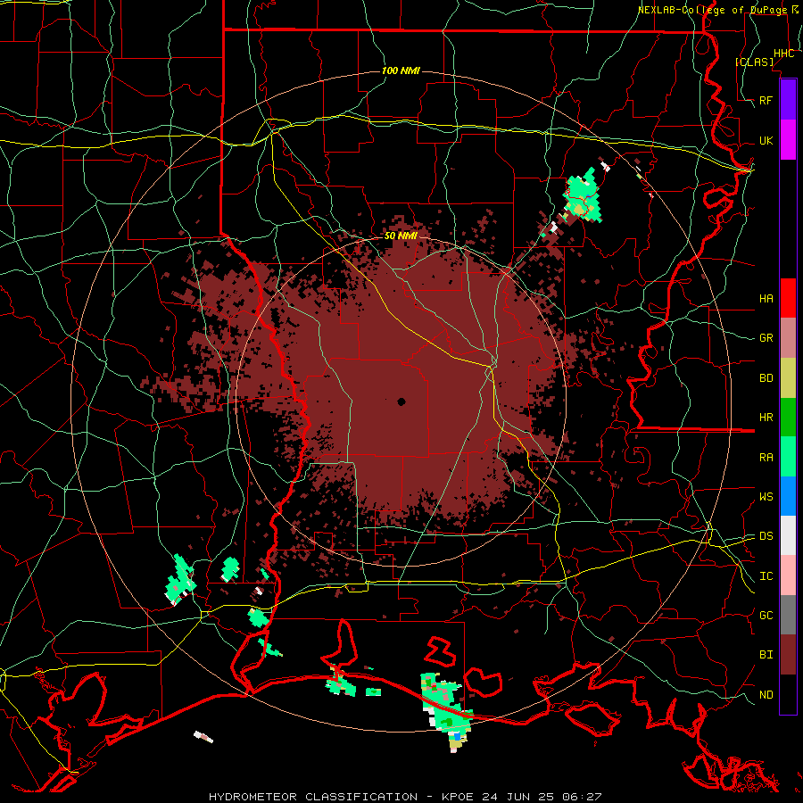The height and width of the screenshot is (803, 803).
Task: Click the RF legend label
Action: (766, 100)
